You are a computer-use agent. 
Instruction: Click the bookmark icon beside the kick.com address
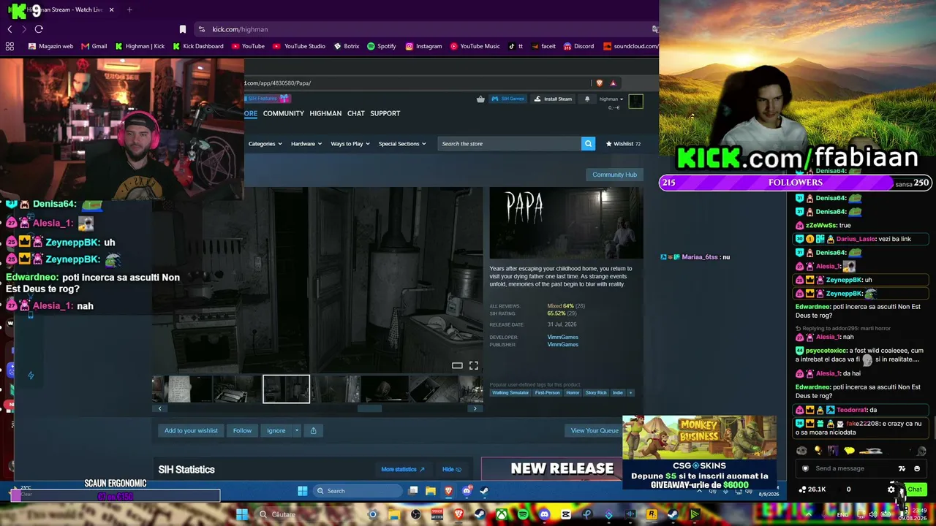tap(183, 29)
